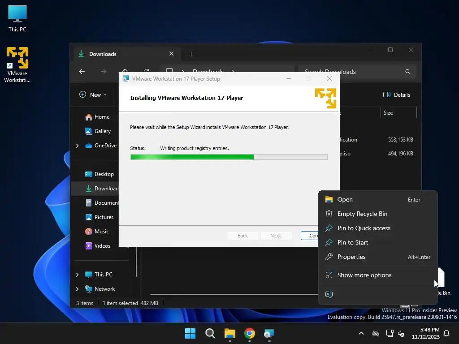Open This PC desktop icon
This screenshot has height=344, width=459.
[x=17, y=18]
